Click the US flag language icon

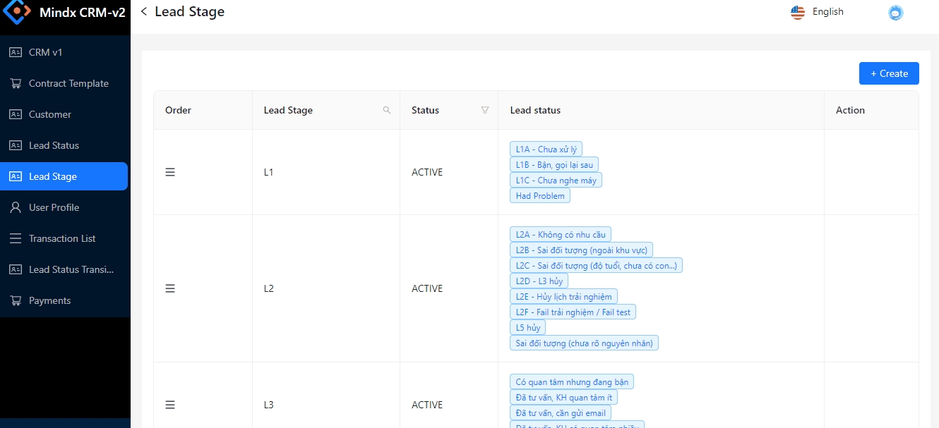(x=798, y=12)
